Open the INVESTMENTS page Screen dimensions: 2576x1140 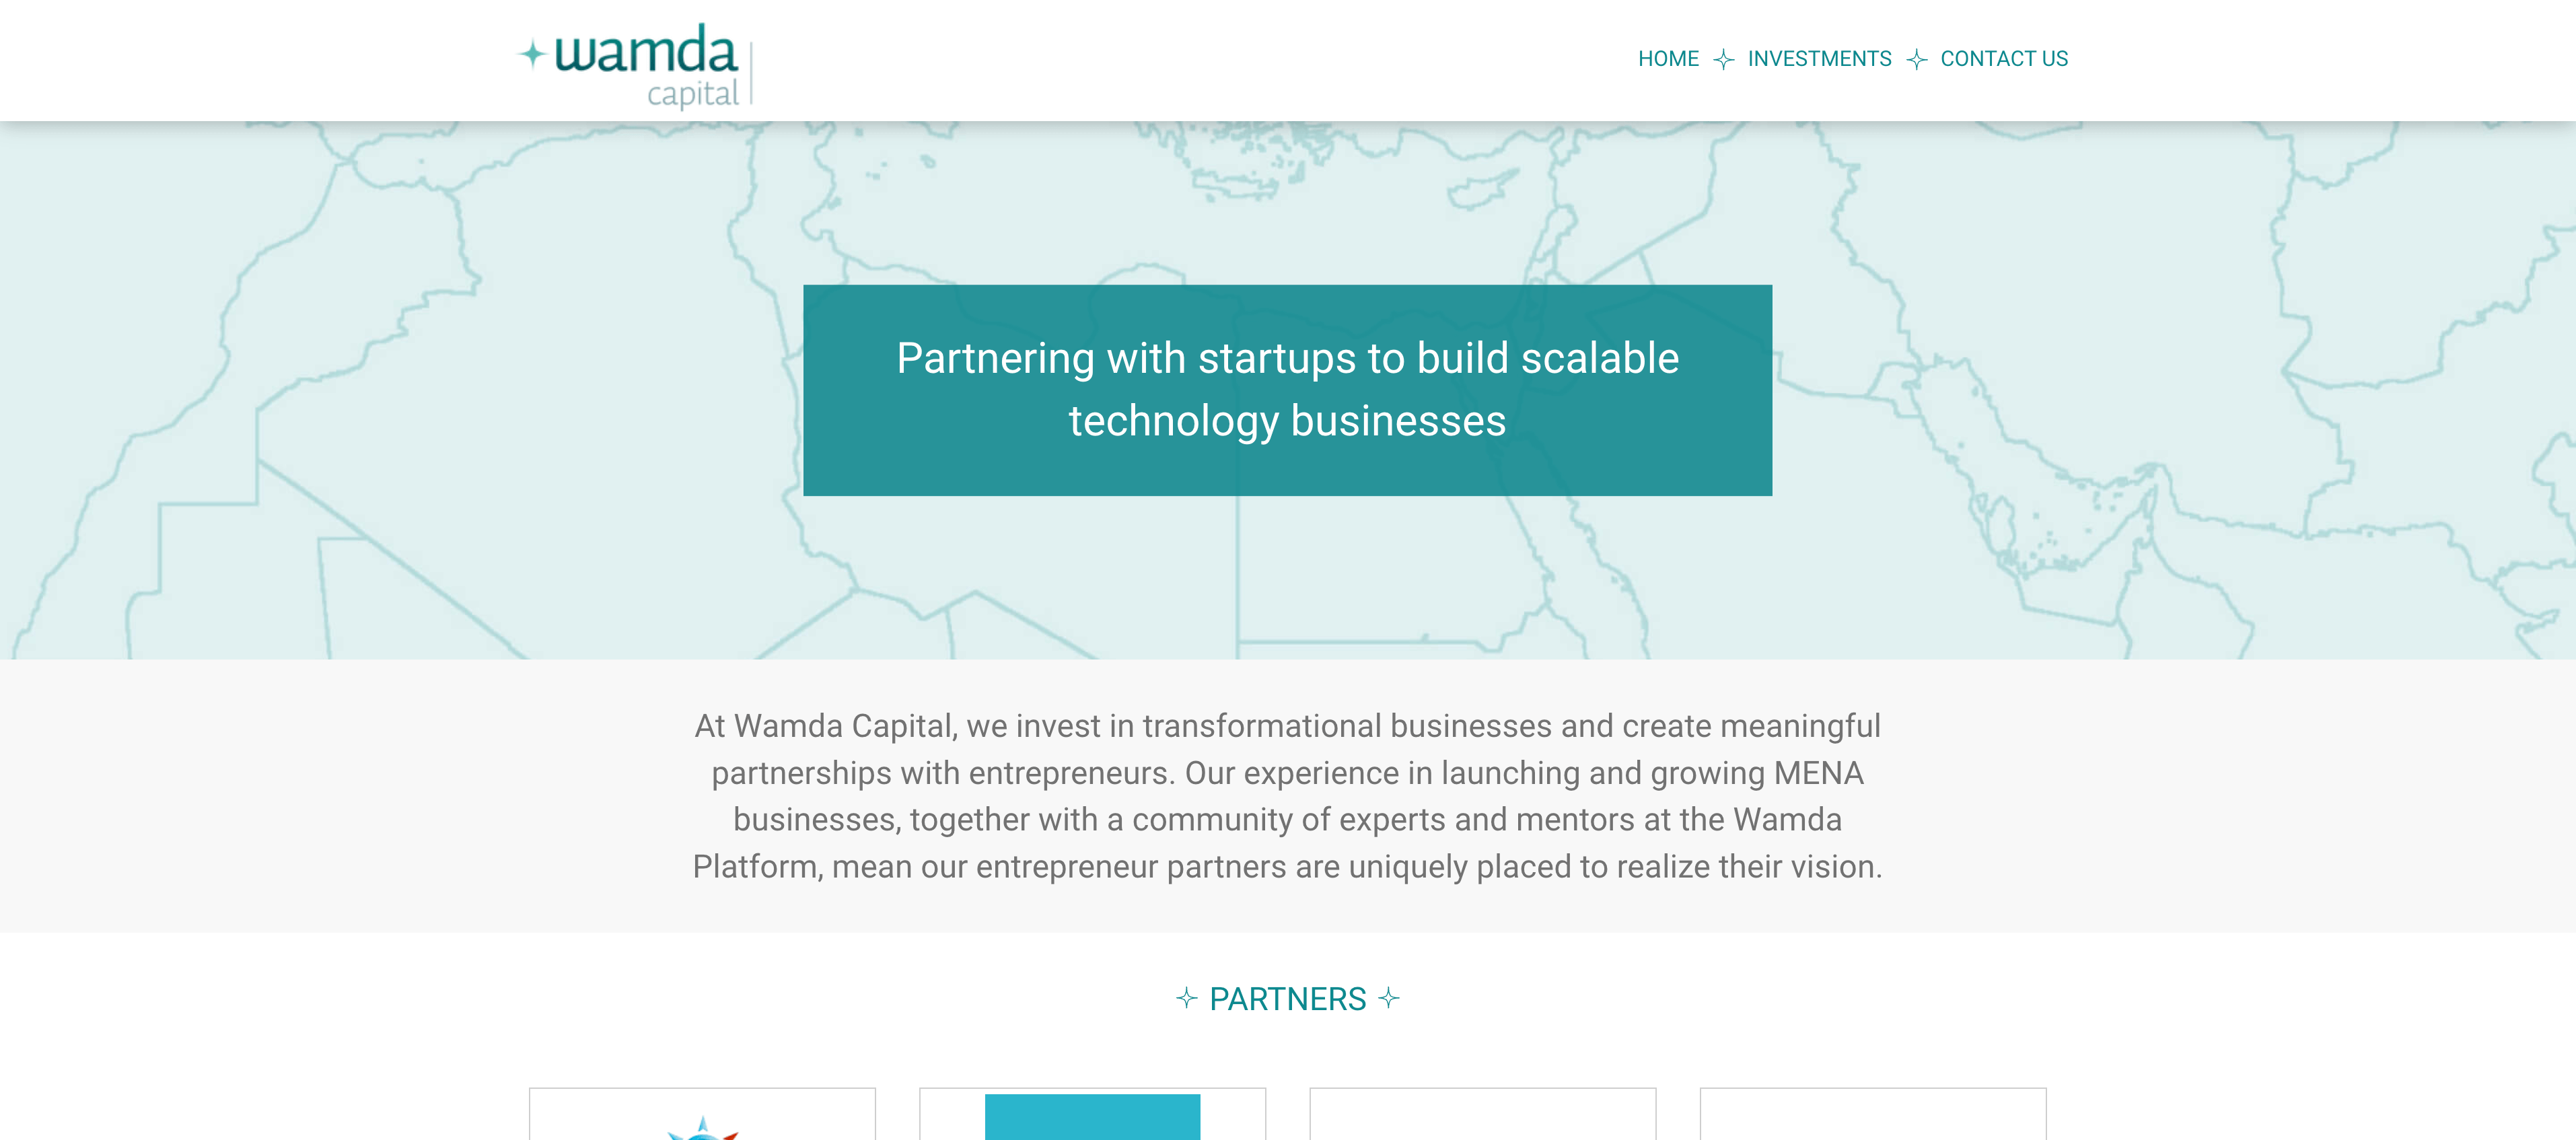click(x=1819, y=59)
